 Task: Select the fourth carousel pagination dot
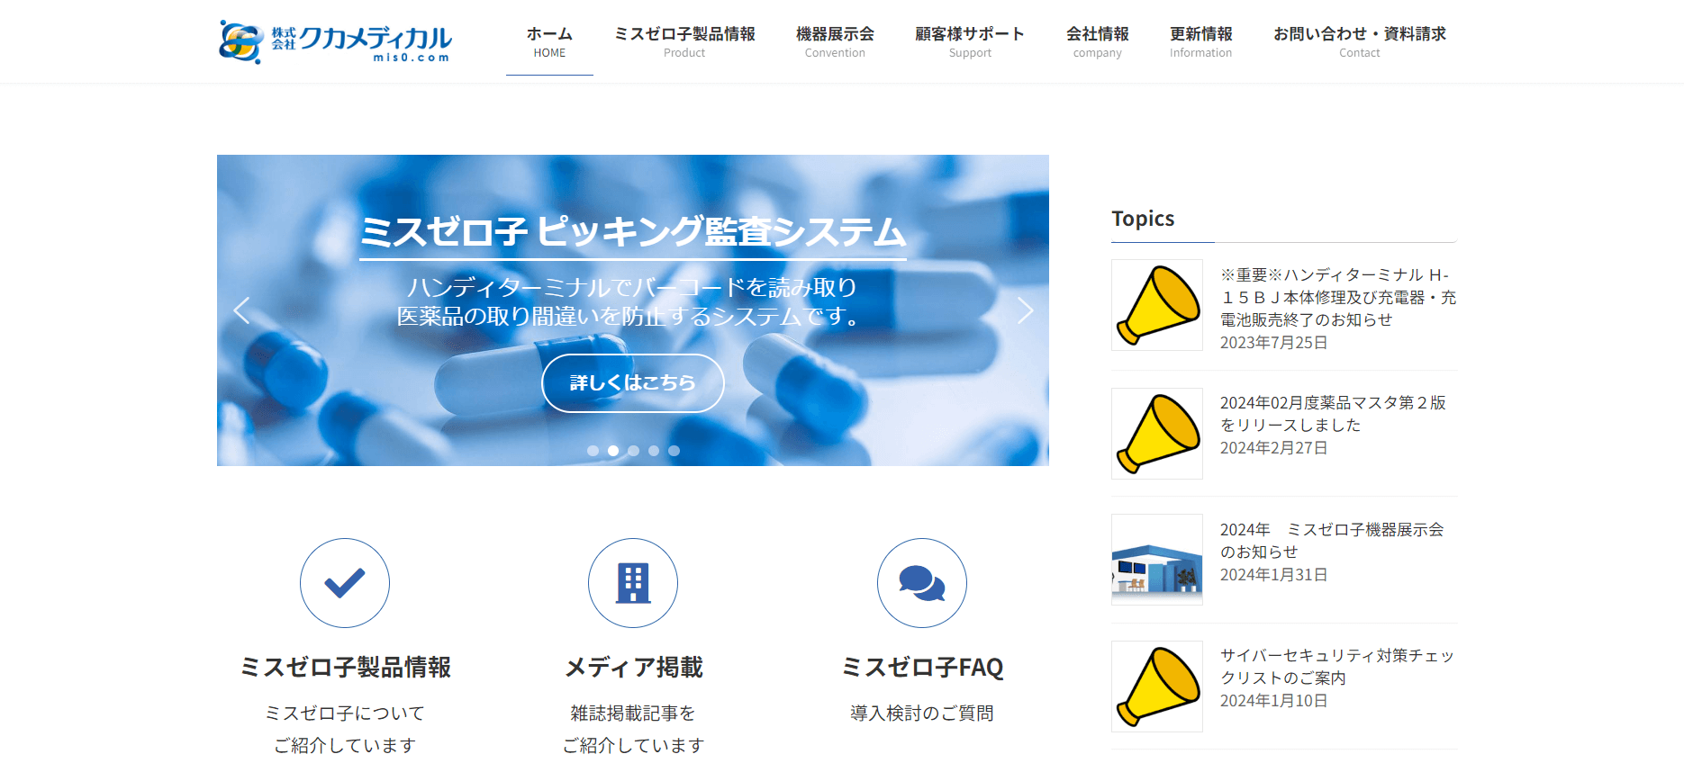coord(654,451)
